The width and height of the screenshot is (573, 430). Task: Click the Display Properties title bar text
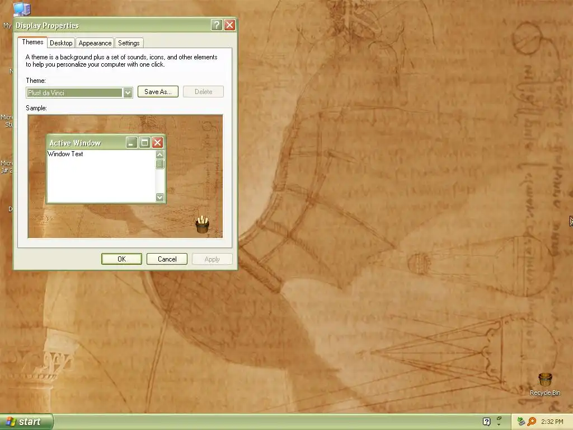coord(47,25)
